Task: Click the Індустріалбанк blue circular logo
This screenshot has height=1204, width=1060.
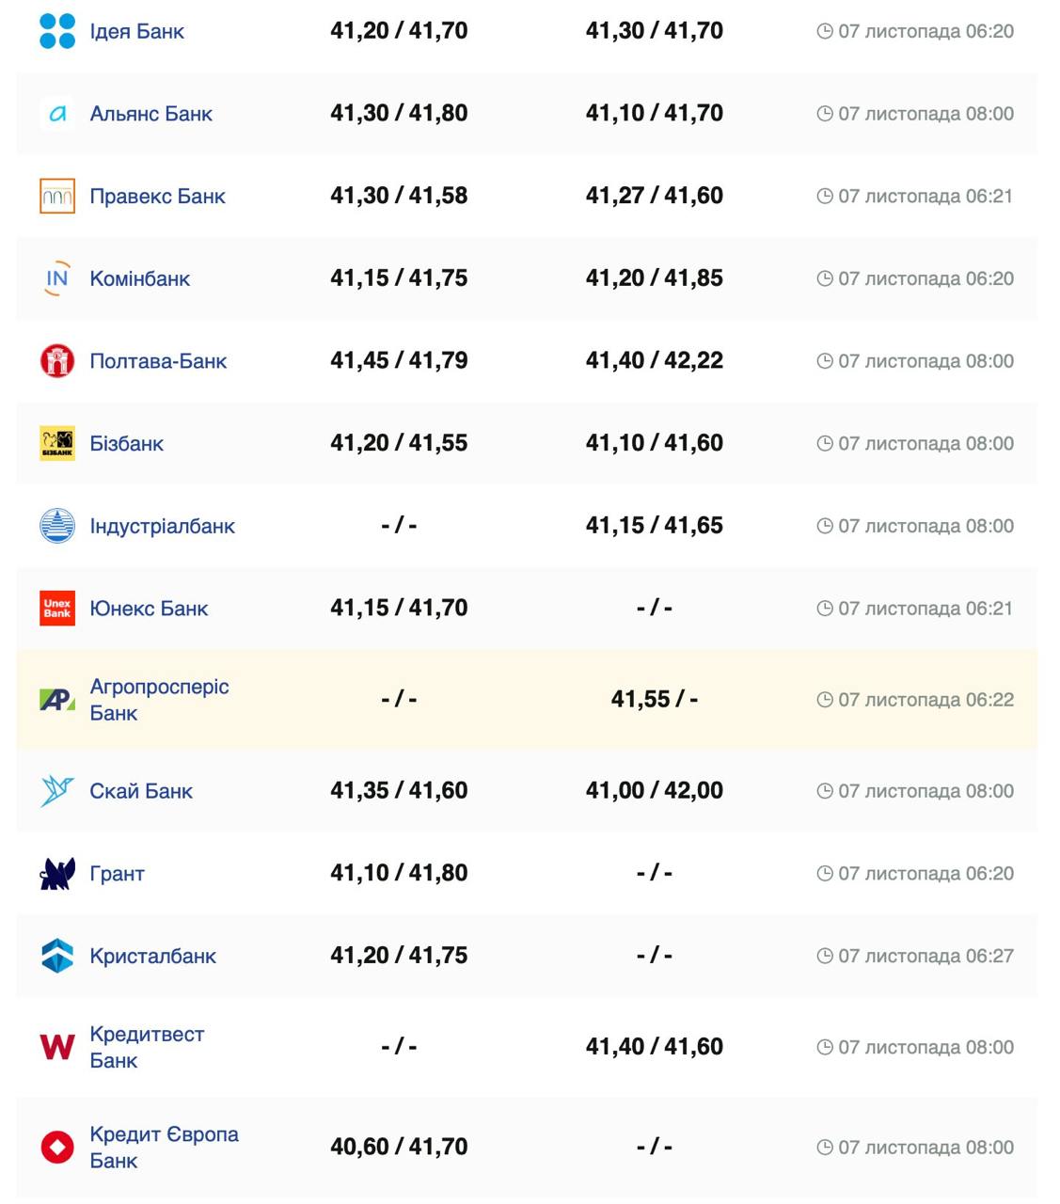Action: pyautogui.click(x=57, y=526)
